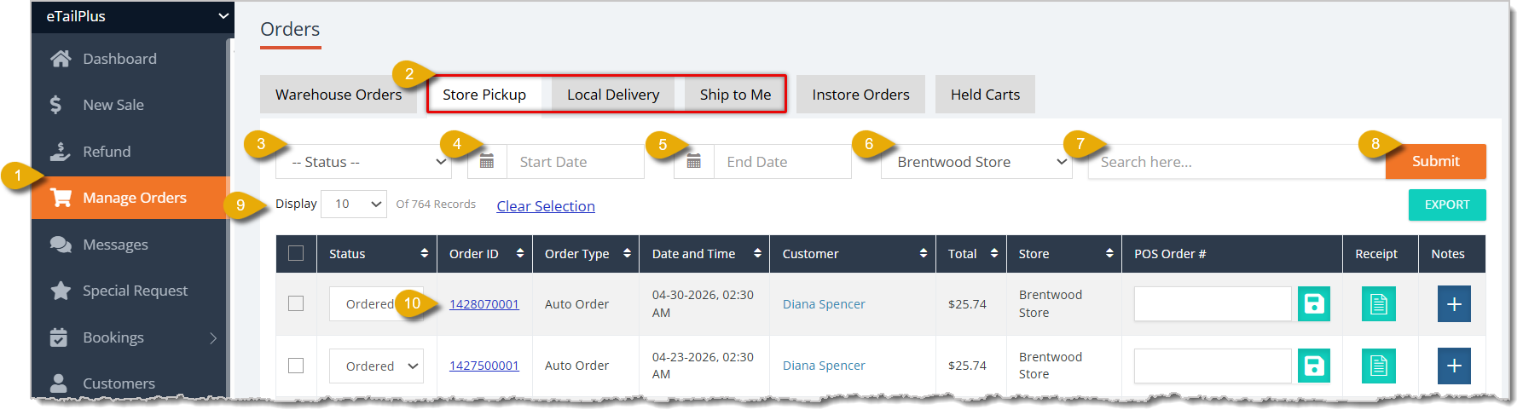Save POS order for order 1427500001
1523x415 pixels.
click(1314, 366)
